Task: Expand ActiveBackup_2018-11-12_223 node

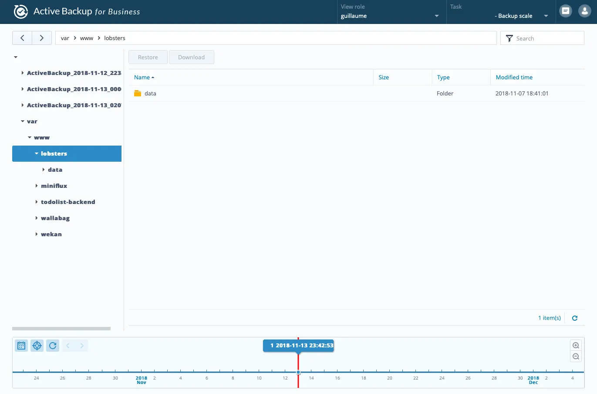Action: (22, 73)
